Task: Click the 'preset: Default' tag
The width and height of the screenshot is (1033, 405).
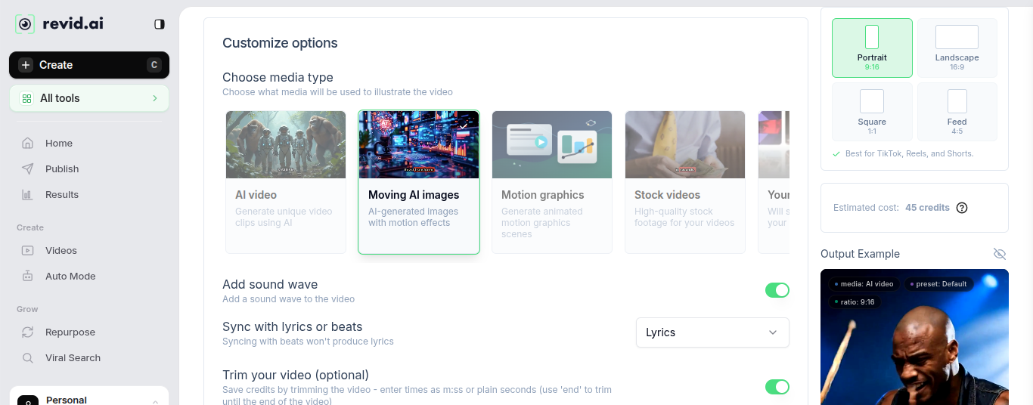Action: (x=938, y=284)
